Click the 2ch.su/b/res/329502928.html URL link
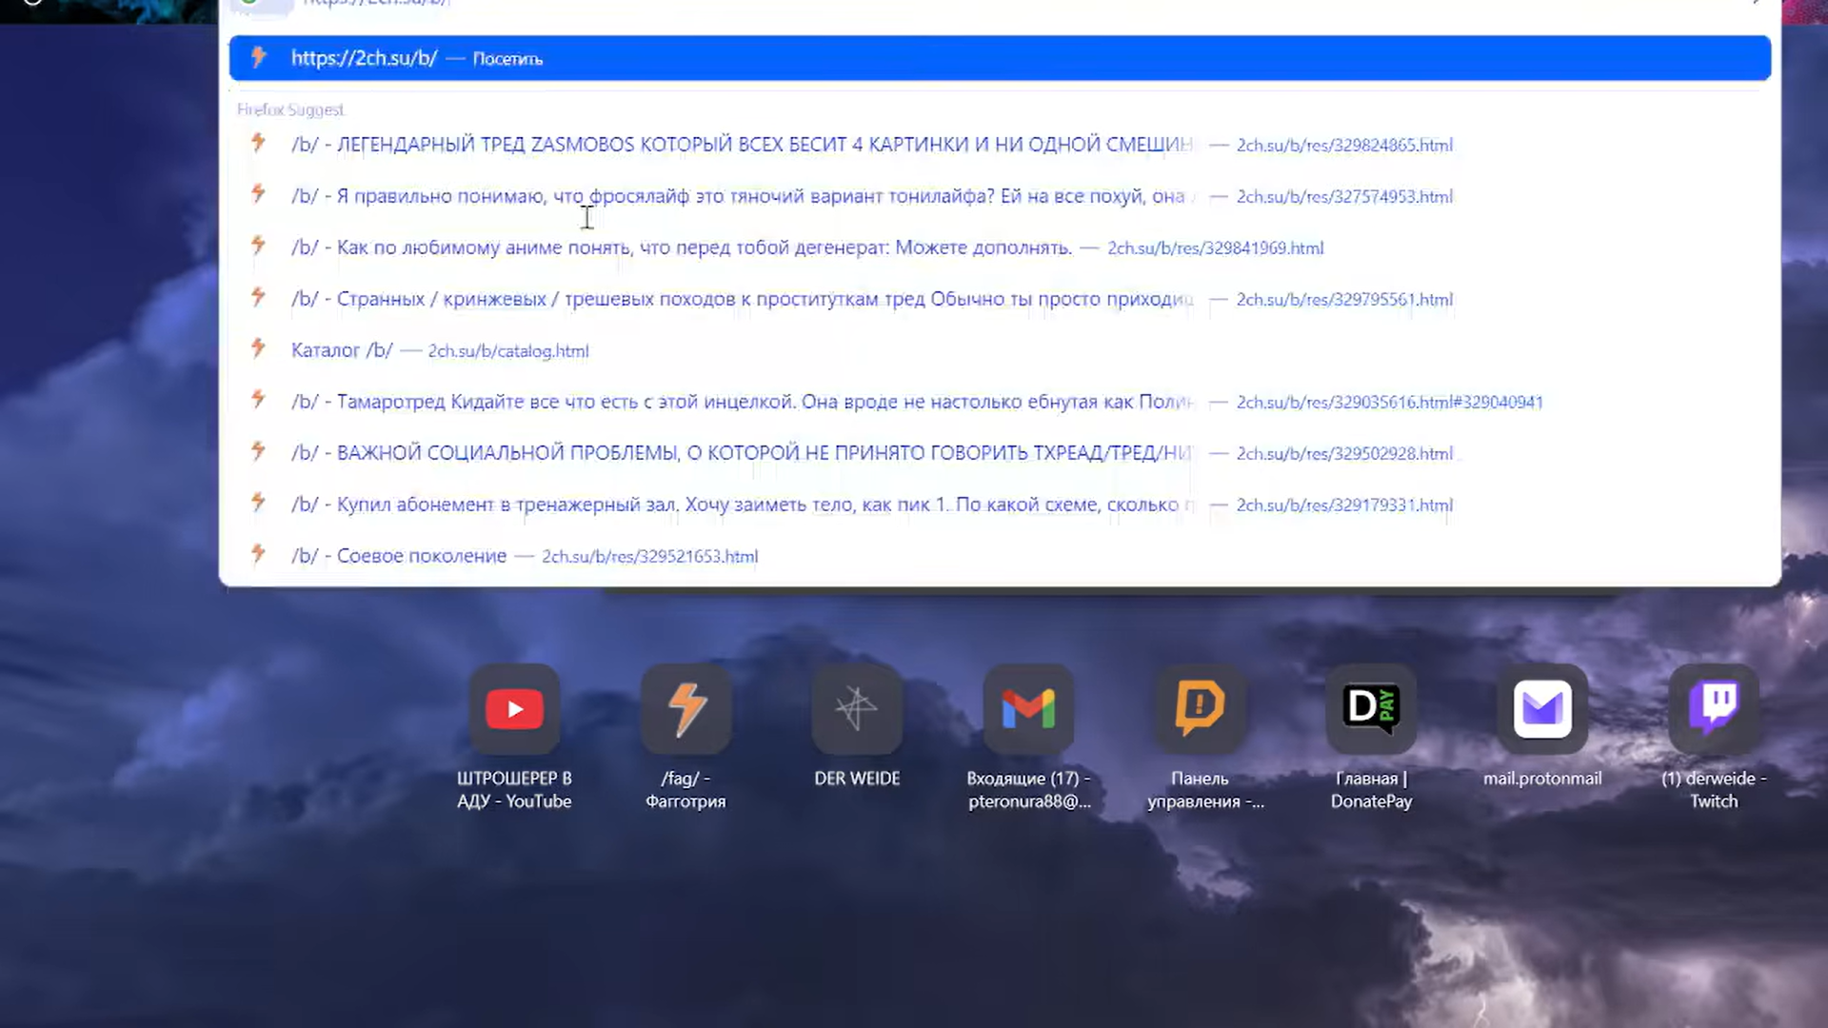This screenshot has height=1028, width=1828. 1344,454
